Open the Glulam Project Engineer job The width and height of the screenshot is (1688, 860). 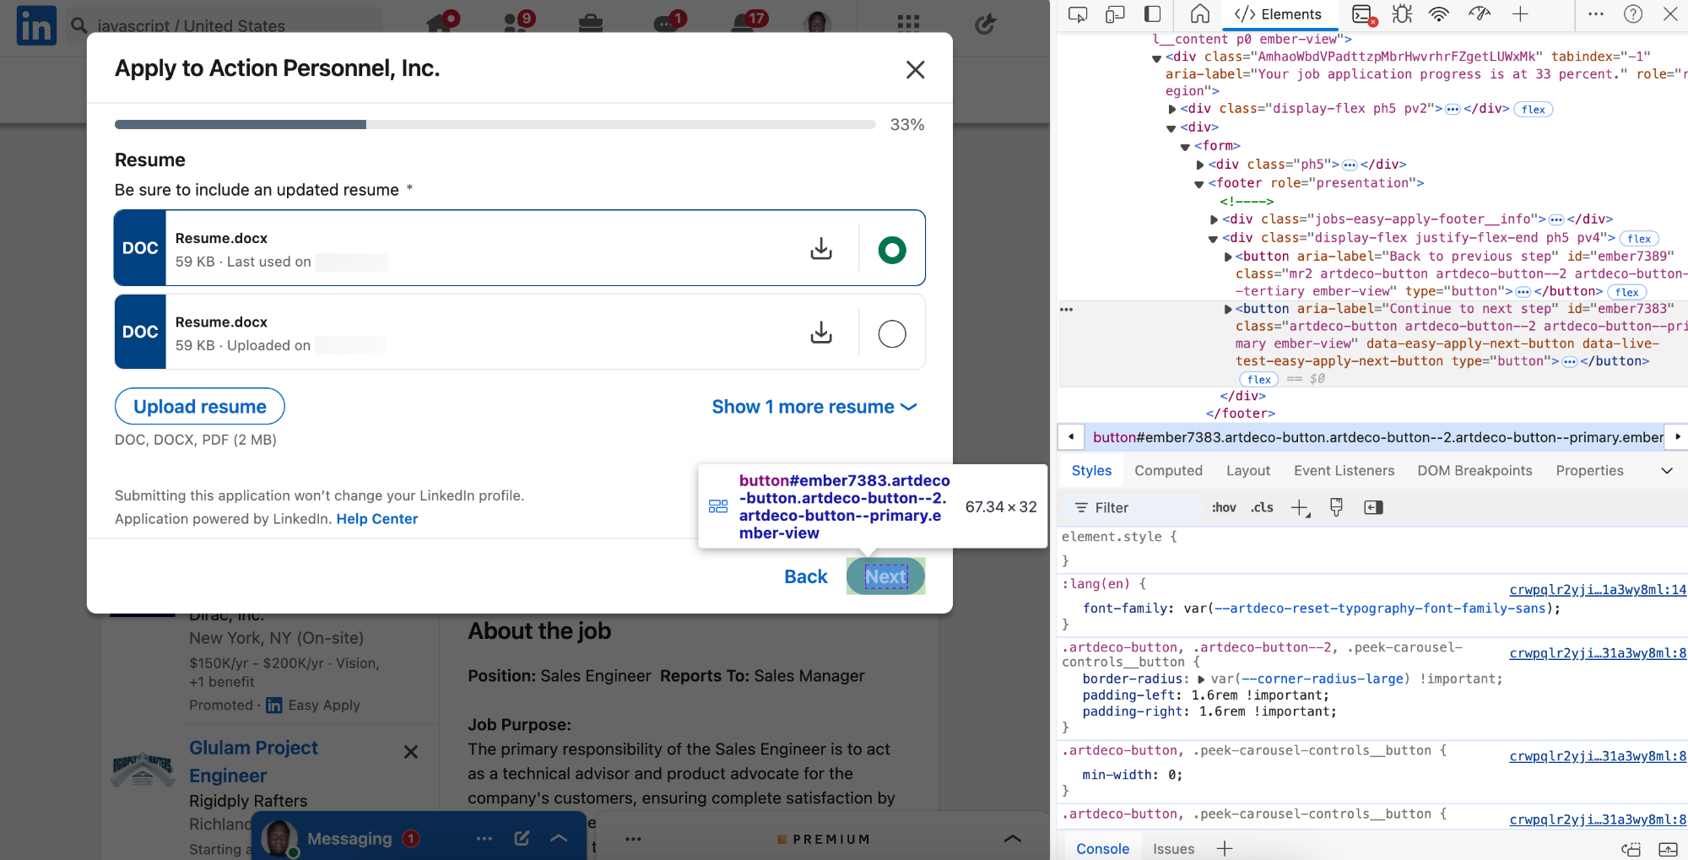pos(253,761)
